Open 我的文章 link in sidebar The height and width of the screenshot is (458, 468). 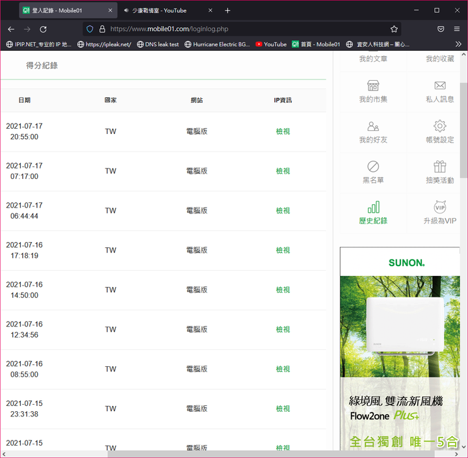pyautogui.click(x=373, y=59)
